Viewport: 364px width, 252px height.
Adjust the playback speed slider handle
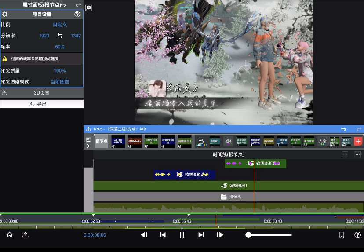pyautogui.click(x=248, y=235)
